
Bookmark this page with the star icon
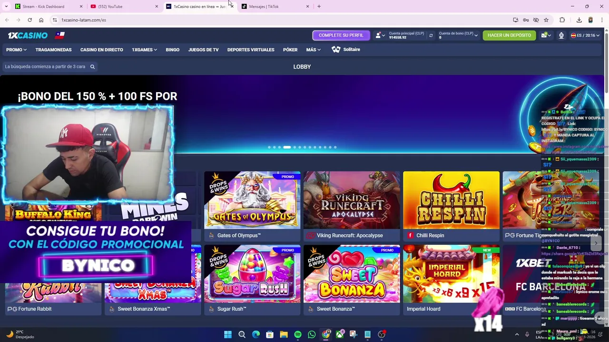pos(546,20)
